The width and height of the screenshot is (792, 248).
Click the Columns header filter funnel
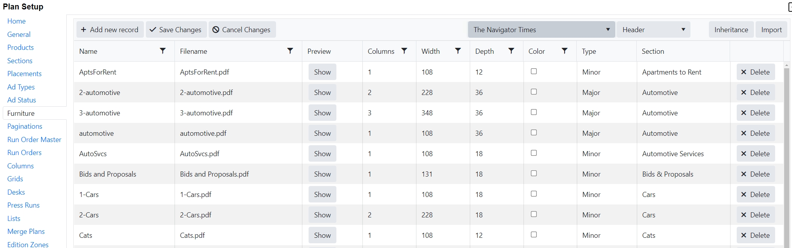click(x=404, y=51)
